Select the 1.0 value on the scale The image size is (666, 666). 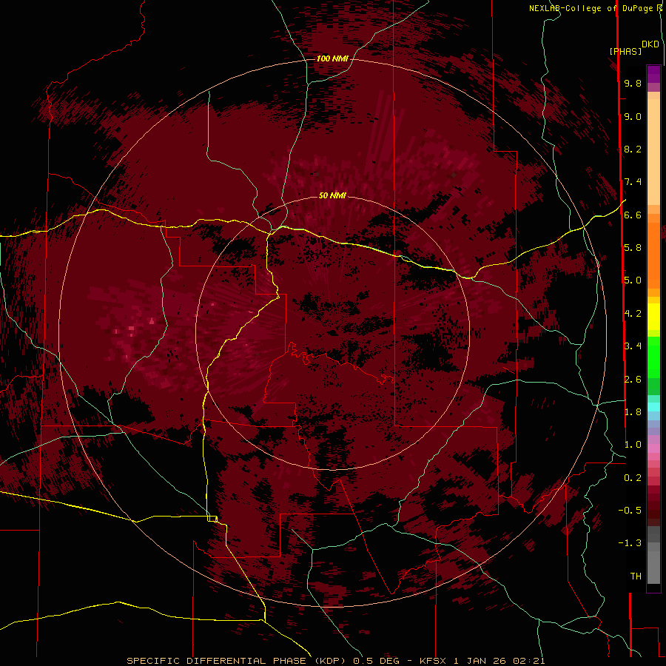(x=633, y=445)
